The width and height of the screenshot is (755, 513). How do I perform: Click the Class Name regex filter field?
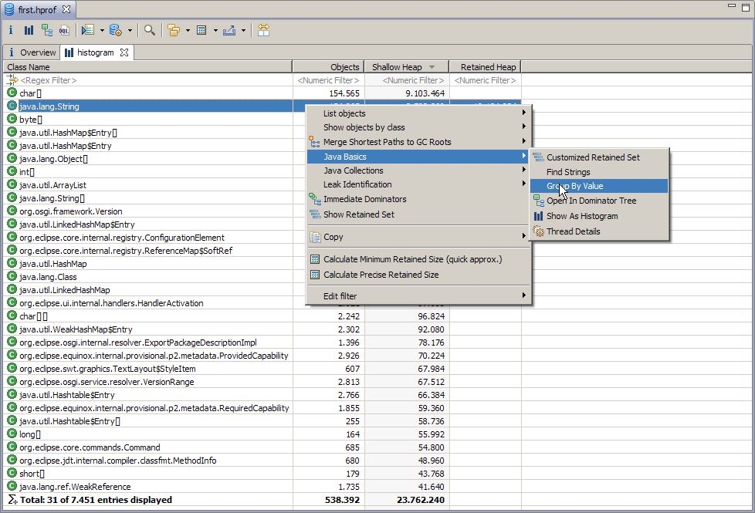tap(49, 80)
